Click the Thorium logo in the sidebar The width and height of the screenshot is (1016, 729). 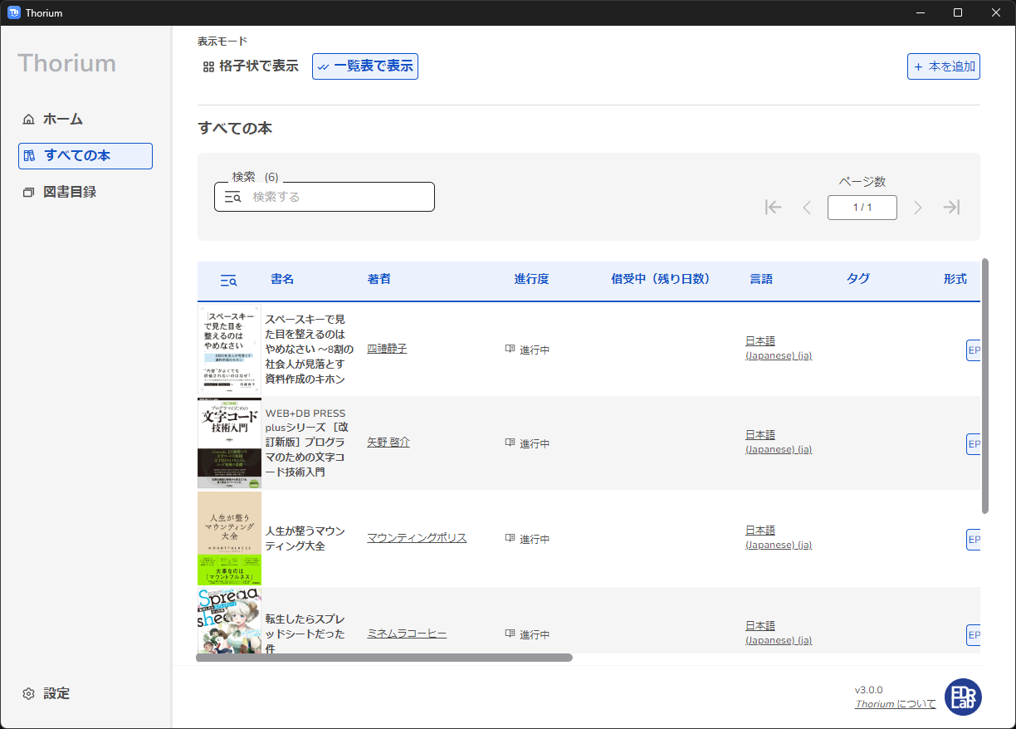[66, 63]
